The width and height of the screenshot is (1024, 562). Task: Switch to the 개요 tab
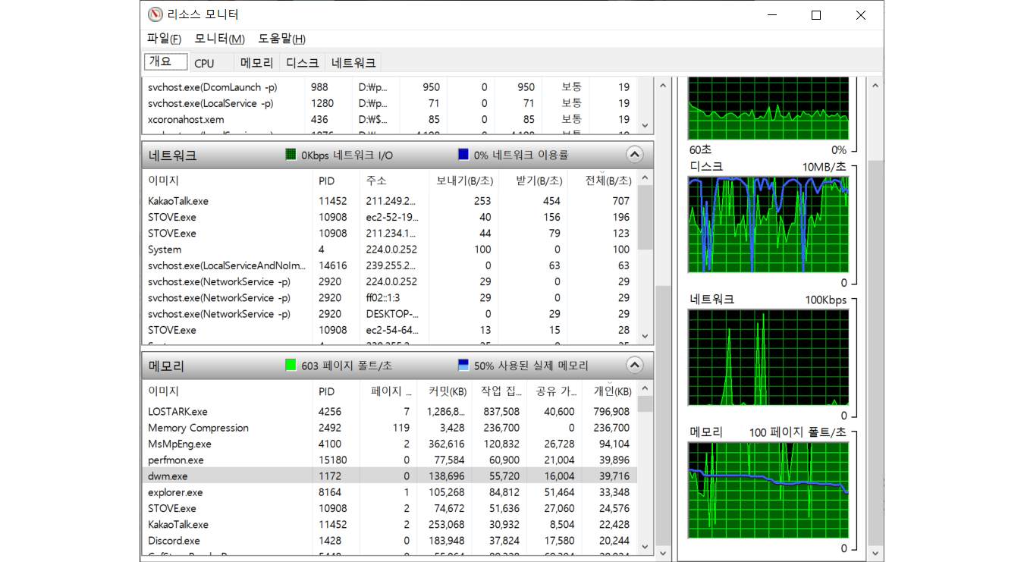point(165,61)
